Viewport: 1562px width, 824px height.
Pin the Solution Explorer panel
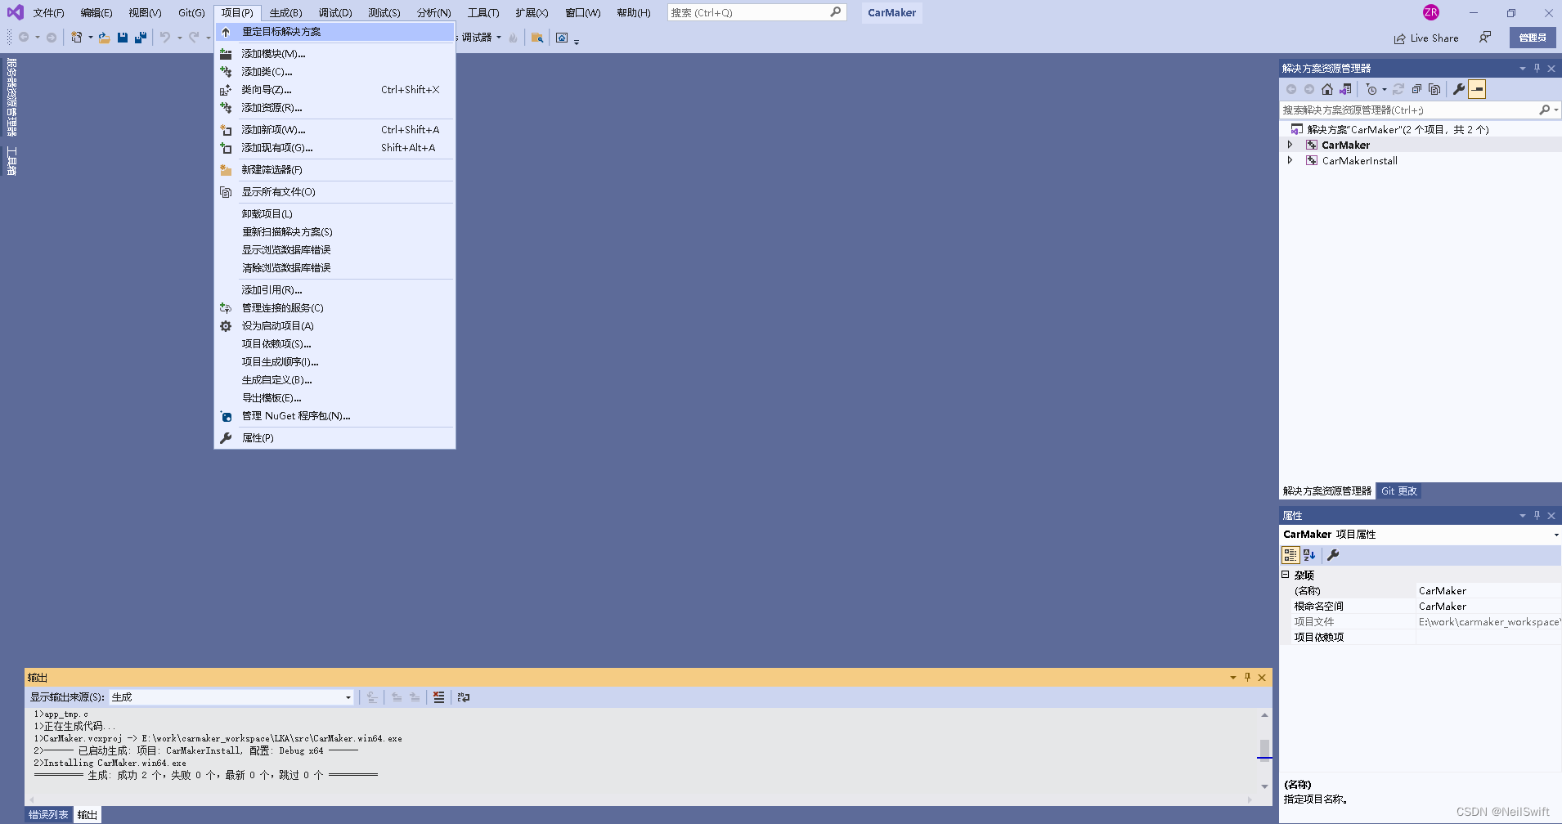click(x=1537, y=69)
